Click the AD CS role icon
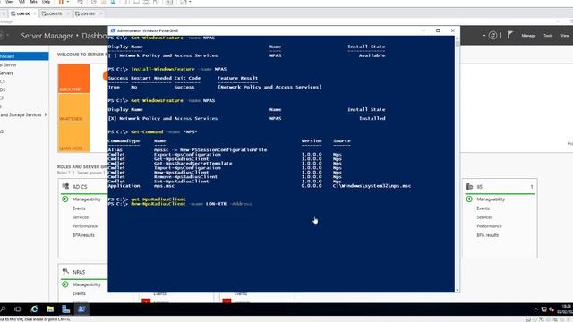The image size is (573, 322). [65, 186]
